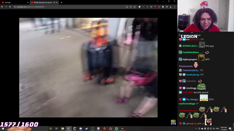The width and height of the screenshot is (234, 131).
Task: Toggle Task View on the taskbar
Action: [56, 128]
